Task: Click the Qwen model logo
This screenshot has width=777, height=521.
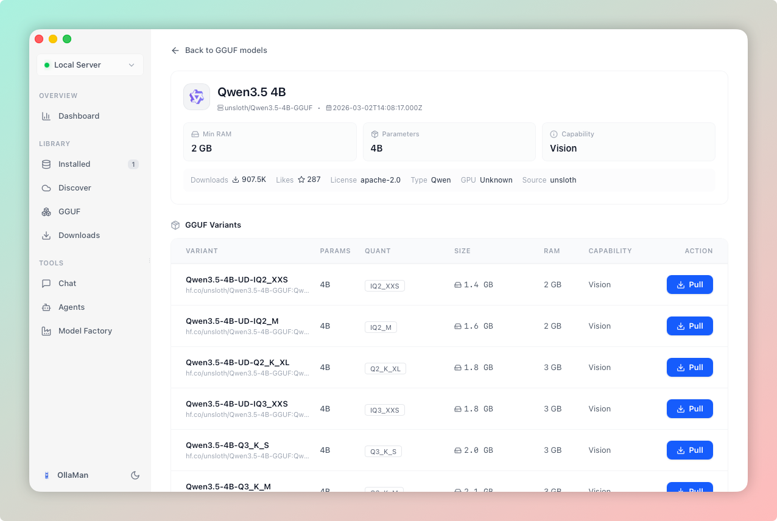Action: point(197,97)
